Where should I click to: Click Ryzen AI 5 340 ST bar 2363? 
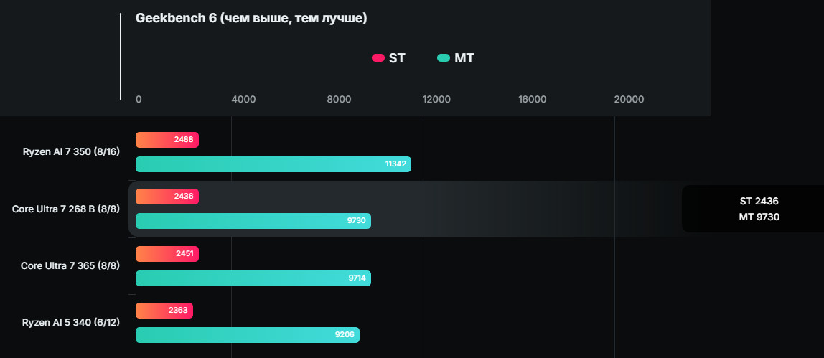(x=164, y=311)
